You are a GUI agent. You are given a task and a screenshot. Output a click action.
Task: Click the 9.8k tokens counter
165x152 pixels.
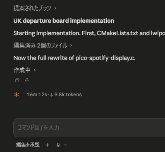(x=68, y=95)
